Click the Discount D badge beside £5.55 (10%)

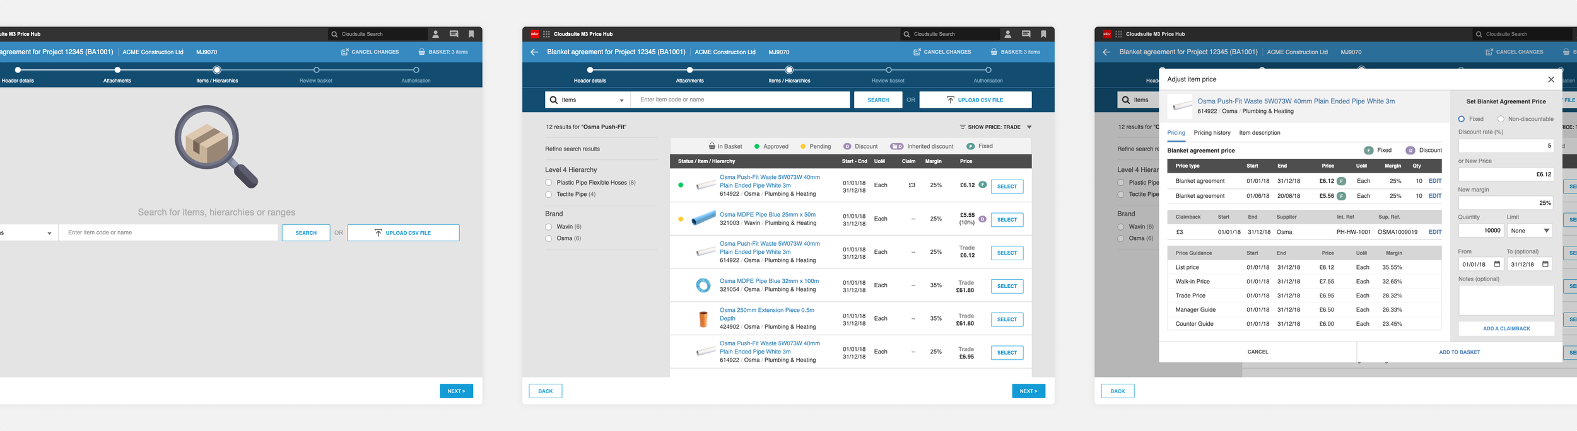point(982,219)
